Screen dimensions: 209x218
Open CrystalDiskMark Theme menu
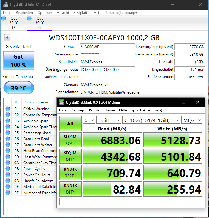tap(109, 110)
